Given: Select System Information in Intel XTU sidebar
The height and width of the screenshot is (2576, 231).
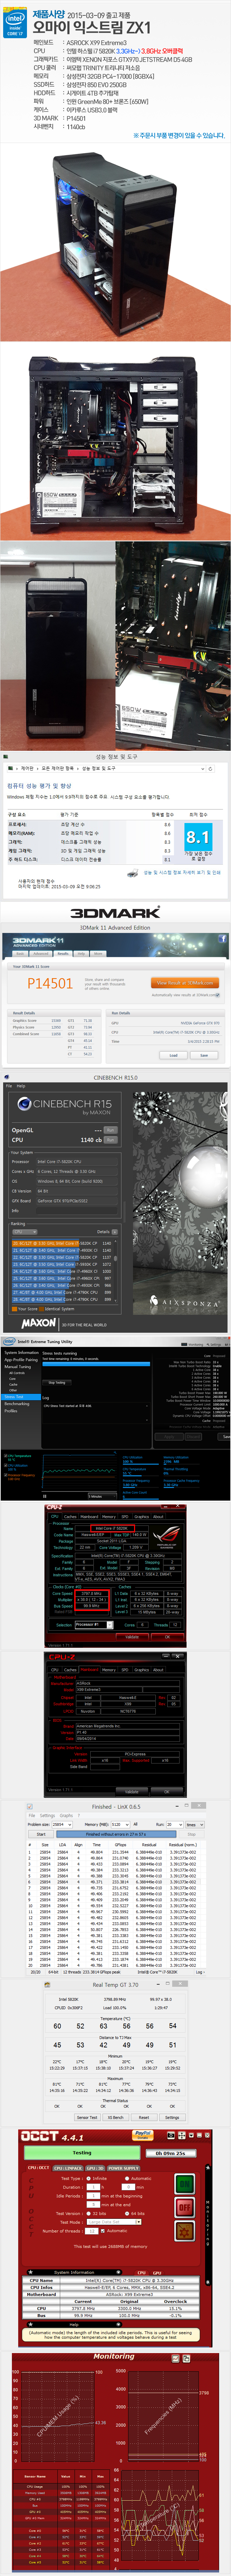Looking at the screenshot, I should tap(21, 1353).
